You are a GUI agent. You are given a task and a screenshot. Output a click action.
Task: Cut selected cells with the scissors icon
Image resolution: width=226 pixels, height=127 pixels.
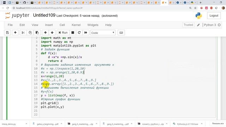23,33
